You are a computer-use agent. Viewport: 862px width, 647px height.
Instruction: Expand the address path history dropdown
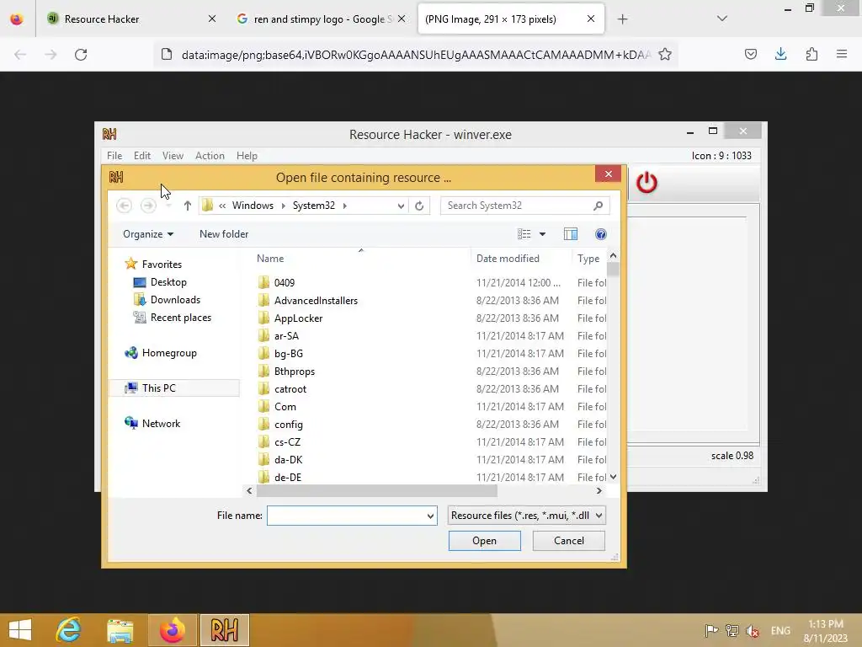[x=402, y=206]
